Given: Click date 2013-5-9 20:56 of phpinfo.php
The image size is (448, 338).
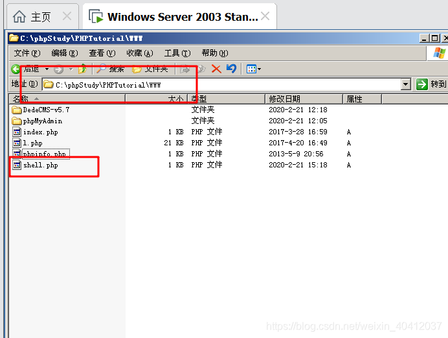Looking at the screenshot, I should coord(296,154).
